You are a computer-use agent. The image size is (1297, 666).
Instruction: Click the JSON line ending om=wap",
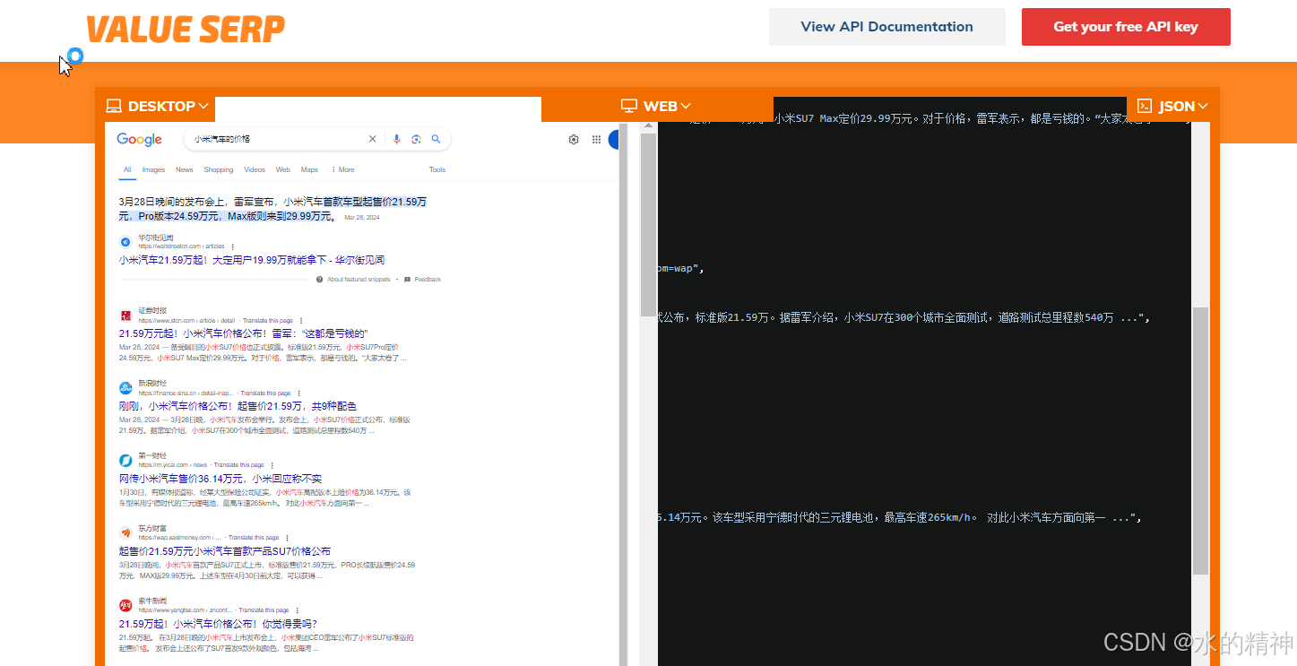click(x=681, y=268)
